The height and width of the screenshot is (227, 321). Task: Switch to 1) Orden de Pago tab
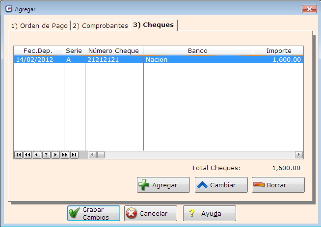pos(39,26)
